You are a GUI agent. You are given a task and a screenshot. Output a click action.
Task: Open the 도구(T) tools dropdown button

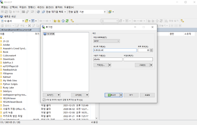pyautogui.click(x=52, y=95)
